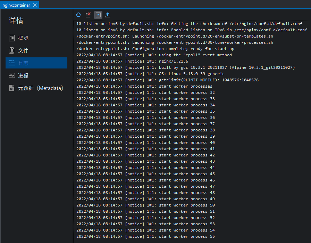311x243 pixels.
Task: Click the 'Enabled listen on IPv6' log line
Action: [x=192, y=30]
